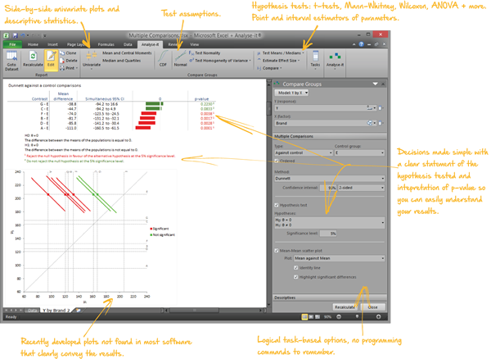The image size is (491, 359).
Task: Click the Save icon in quick access toolbar
Action: click(15, 35)
